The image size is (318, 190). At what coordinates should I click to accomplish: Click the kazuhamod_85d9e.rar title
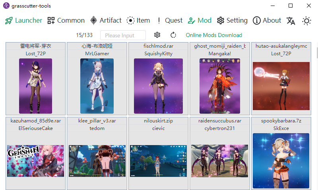(x=35, y=121)
